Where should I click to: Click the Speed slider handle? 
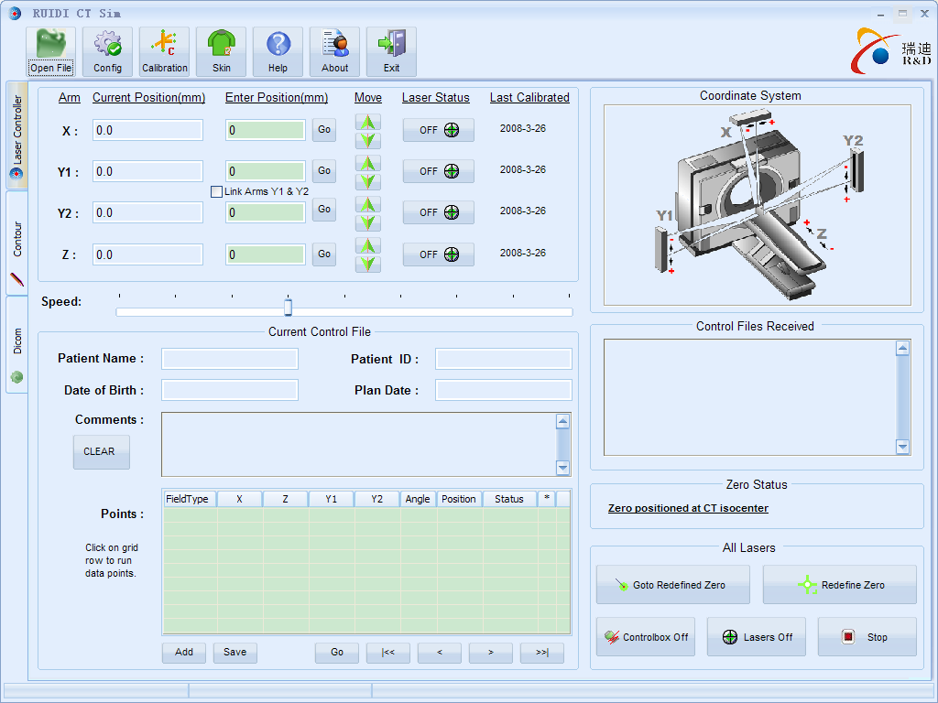[x=288, y=308]
